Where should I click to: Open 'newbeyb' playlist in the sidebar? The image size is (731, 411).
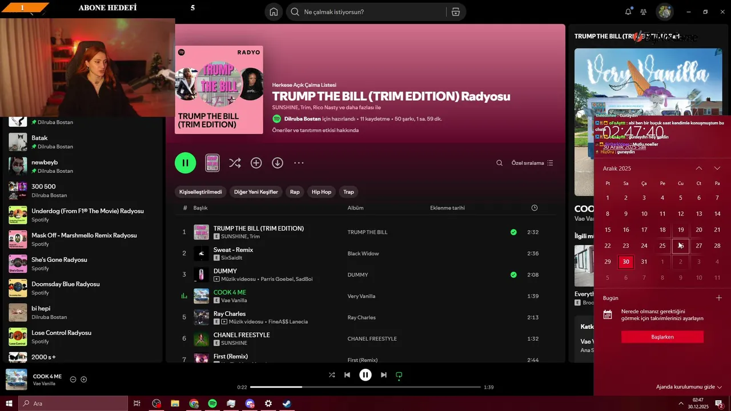pos(83,166)
